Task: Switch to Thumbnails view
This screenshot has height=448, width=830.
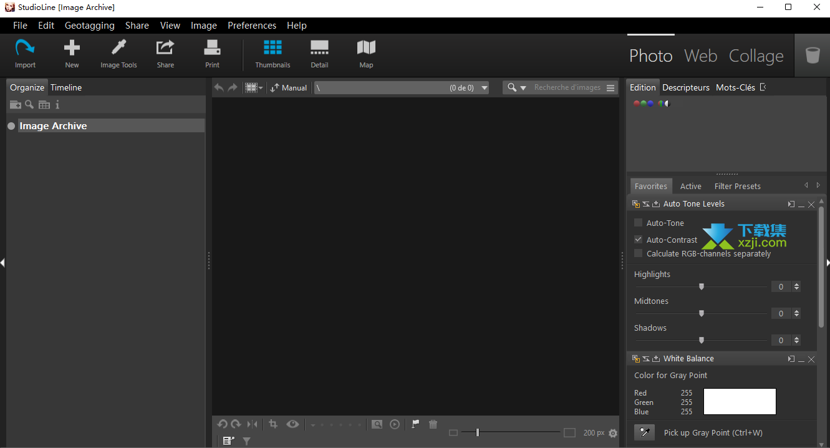Action: point(273,54)
